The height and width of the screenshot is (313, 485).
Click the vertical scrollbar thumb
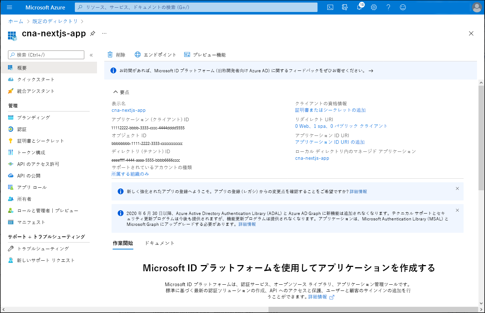click(481, 138)
